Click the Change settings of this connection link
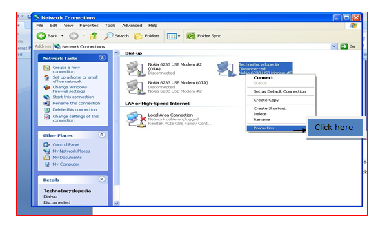This screenshot has width=389, height=237. [75, 118]
